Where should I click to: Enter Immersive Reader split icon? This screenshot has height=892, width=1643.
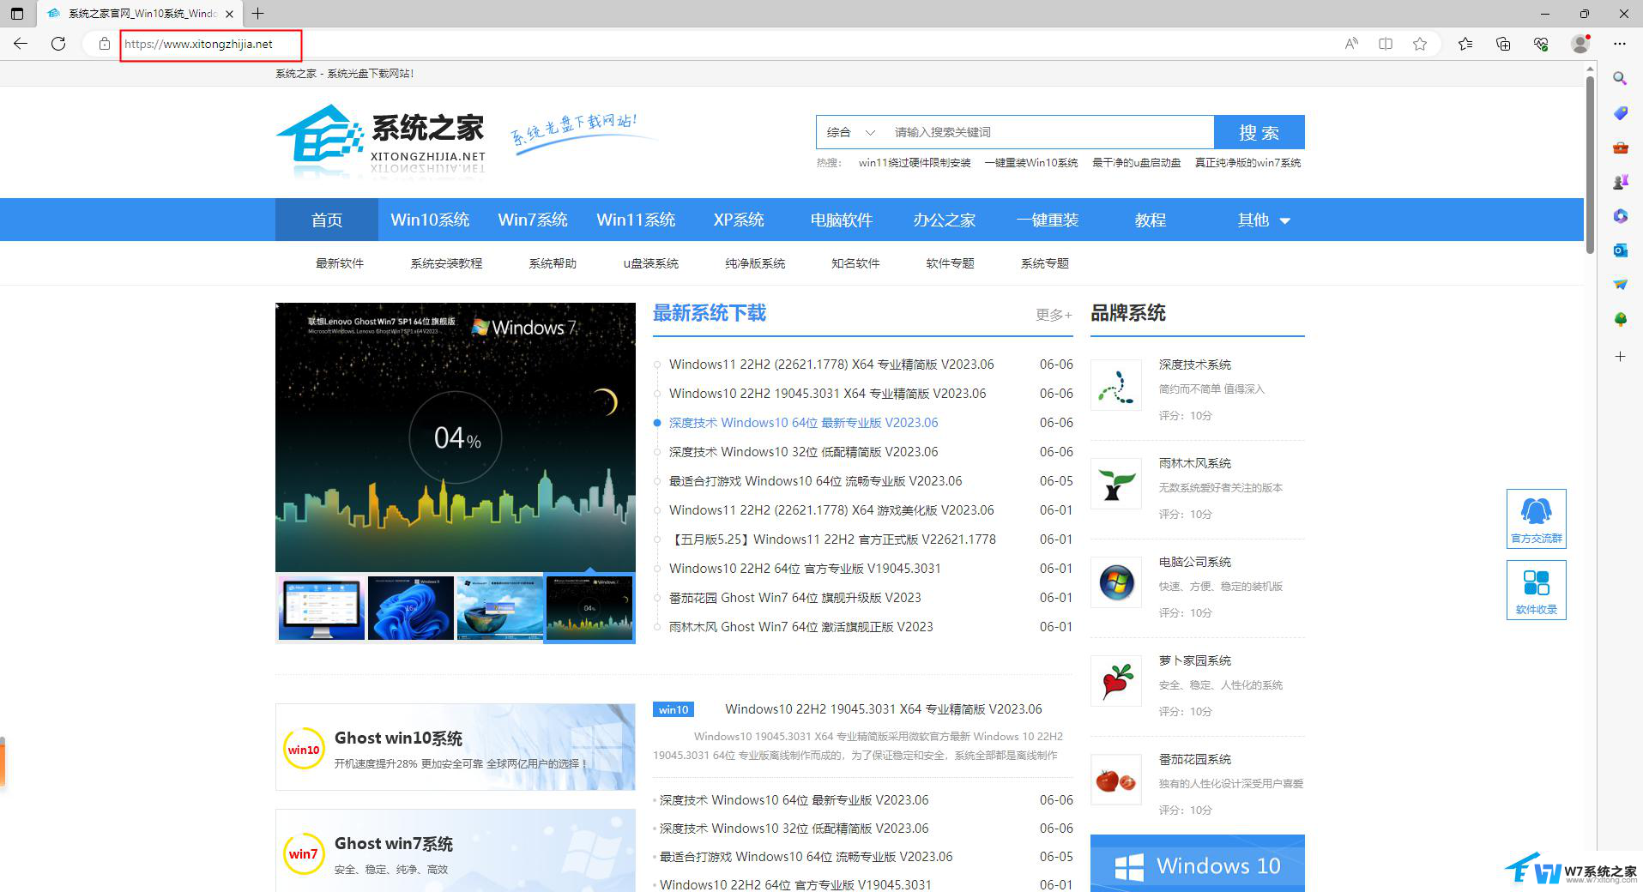tap(1386, 44)
